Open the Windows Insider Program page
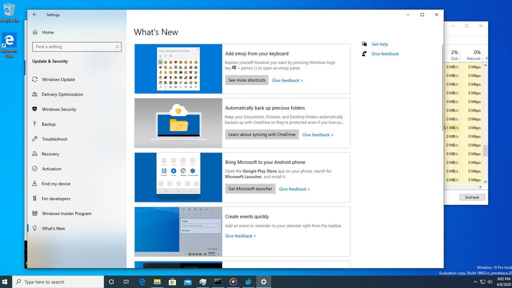This screenshot has width=512, height=288. pyautogui.click(x=67, y=213)
